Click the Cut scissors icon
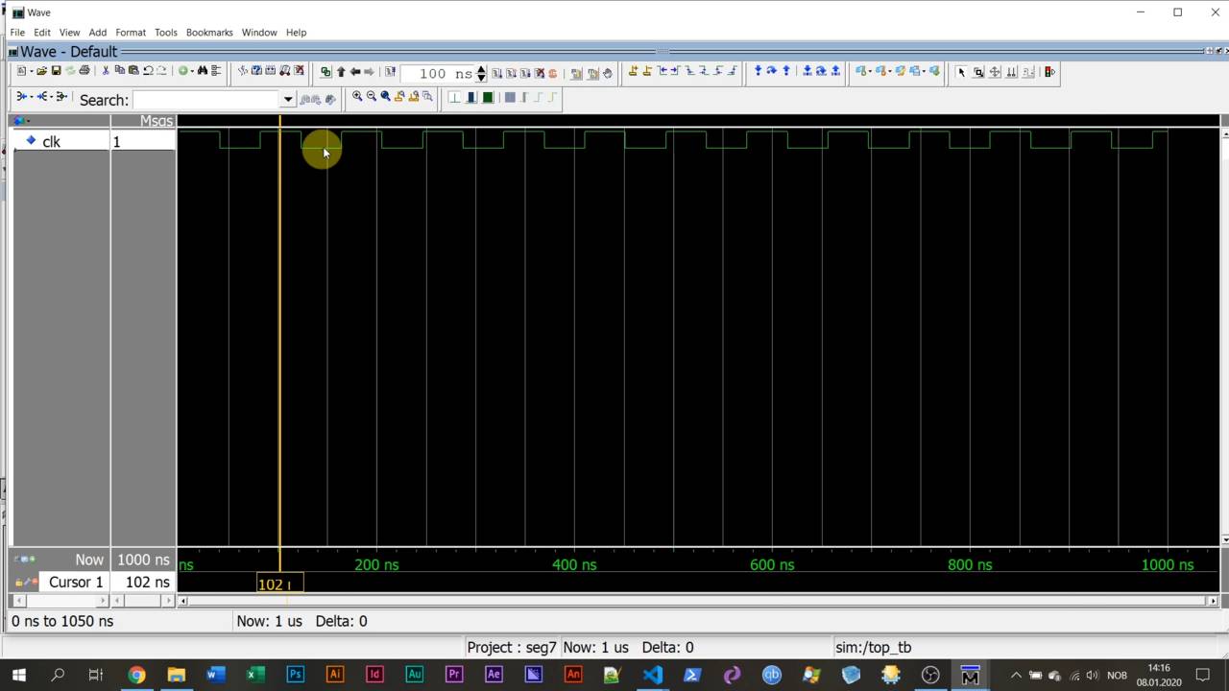 [x=106, y=71]
